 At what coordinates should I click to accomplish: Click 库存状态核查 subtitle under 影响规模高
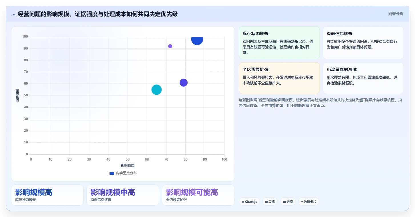point(25,200)
